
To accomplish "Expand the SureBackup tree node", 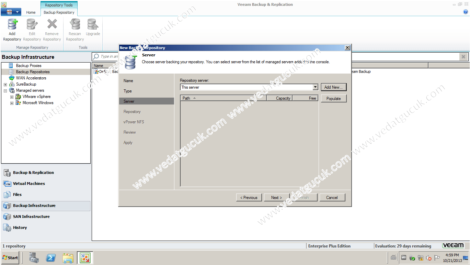I will tap(5, 85).
